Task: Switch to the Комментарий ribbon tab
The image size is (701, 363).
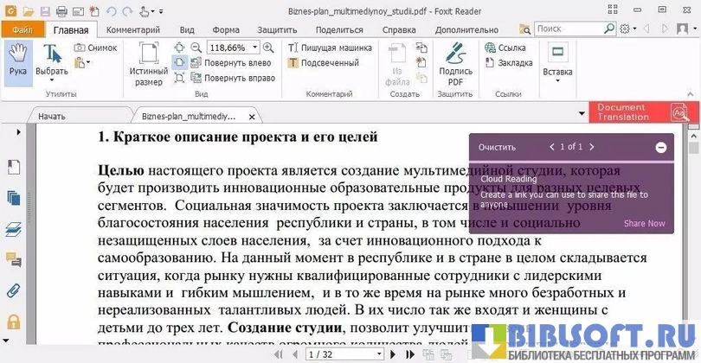Action: (x=132, y=29)
